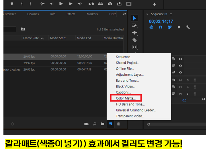Viewport: 213px width, 154px height.
Task: Choose Color Matte... from menu
Action: [x=126, y=98]
